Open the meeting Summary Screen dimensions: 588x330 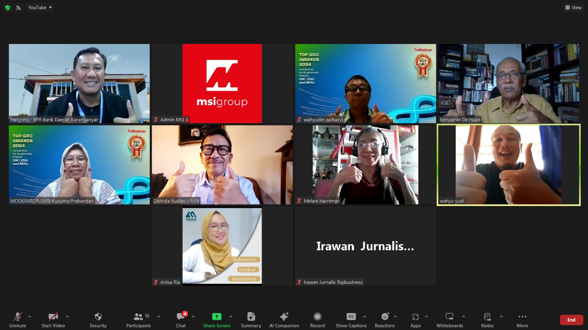coord(251,320)
